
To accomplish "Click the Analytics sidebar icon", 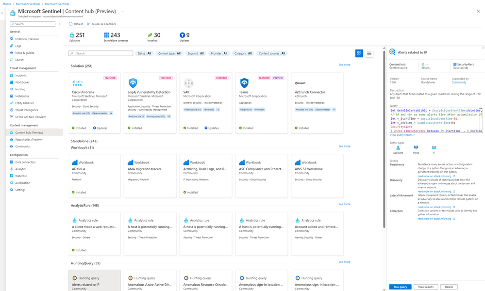I will pos(12,169).
